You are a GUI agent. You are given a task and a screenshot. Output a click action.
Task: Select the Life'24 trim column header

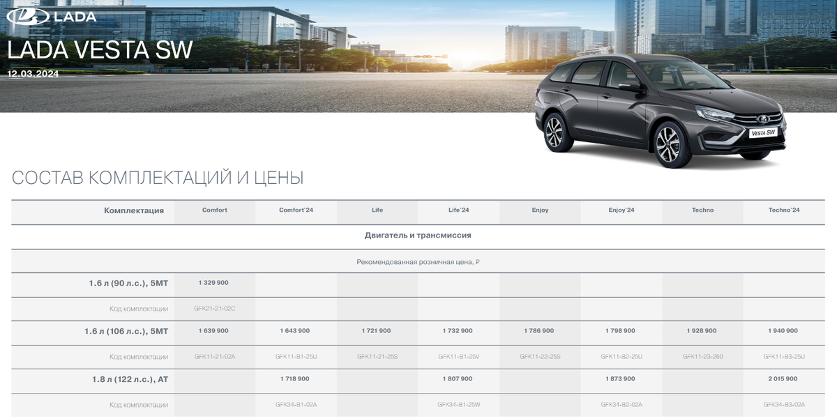click(x=459, y=210)
